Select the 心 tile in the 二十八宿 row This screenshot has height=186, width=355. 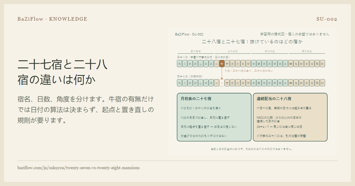pos(201,63)
